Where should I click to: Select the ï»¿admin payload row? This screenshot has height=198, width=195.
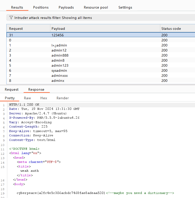pos(101,45)
